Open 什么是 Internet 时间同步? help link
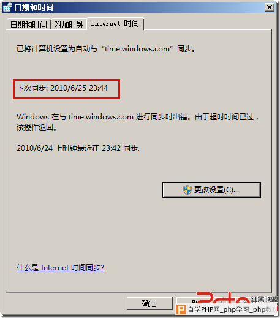 point(60,268)
